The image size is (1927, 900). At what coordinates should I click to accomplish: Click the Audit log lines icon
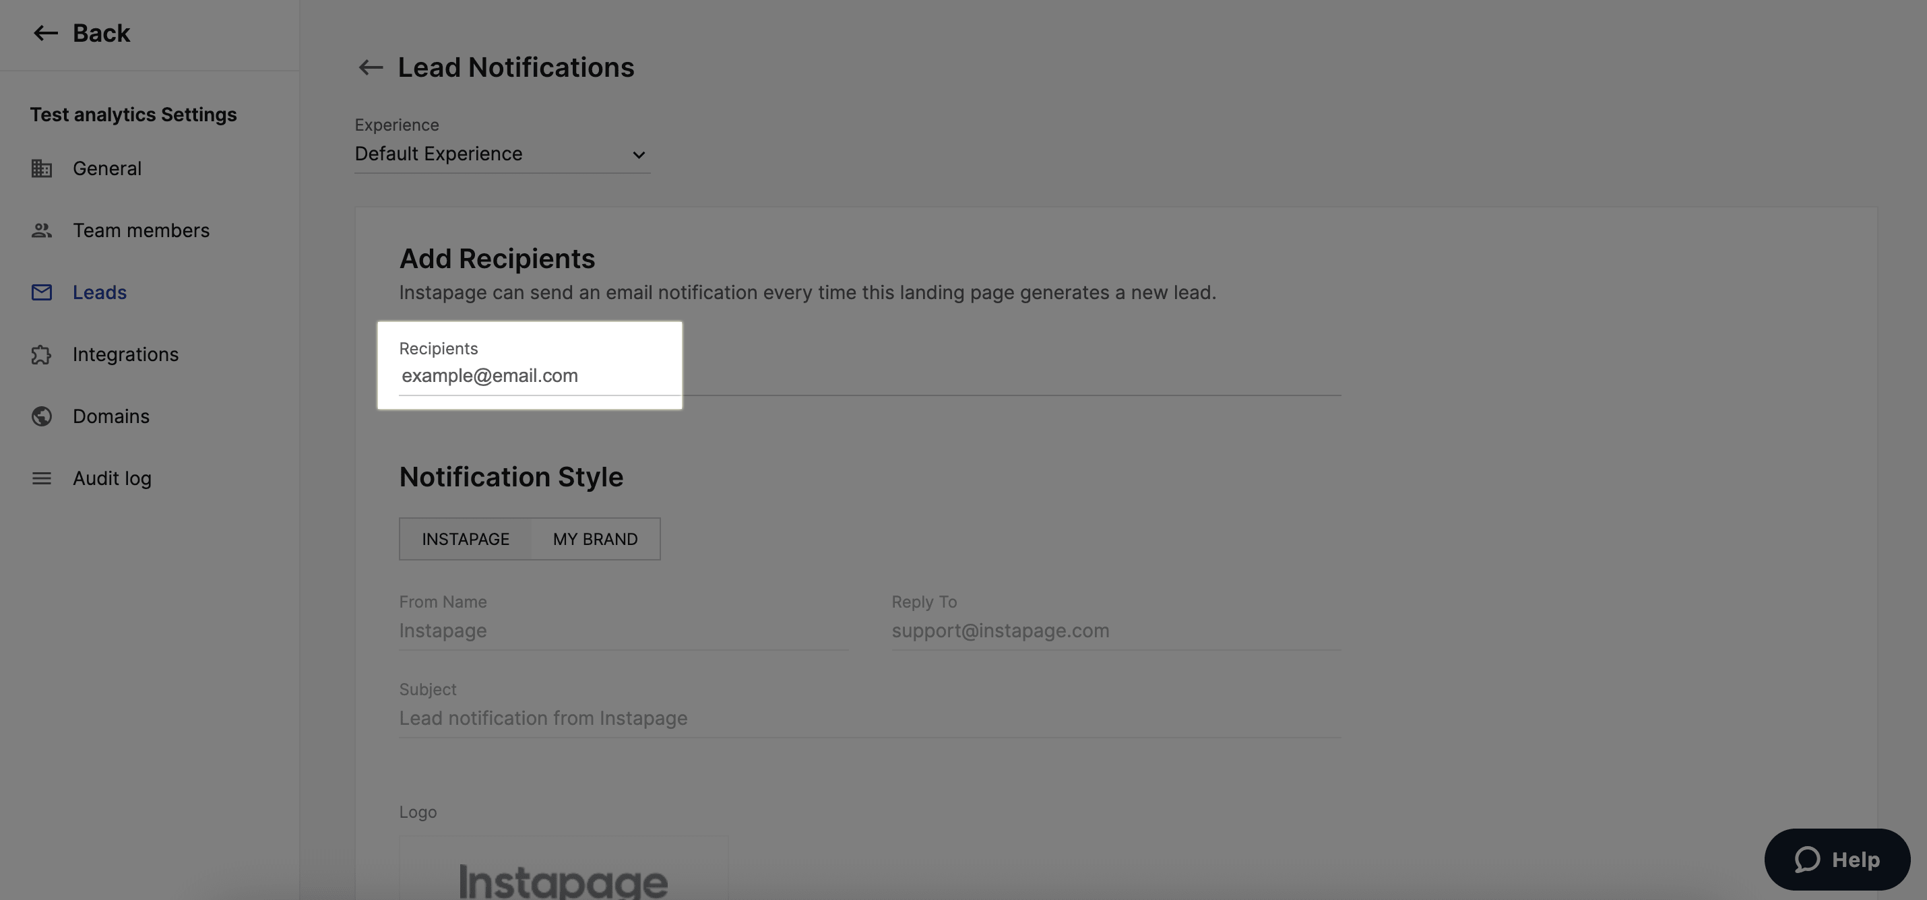coord(42,479)
